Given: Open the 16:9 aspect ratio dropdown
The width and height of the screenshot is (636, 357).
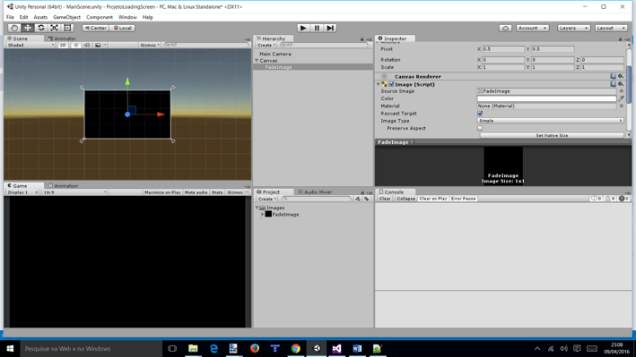Looking at the screenshot, I should click(x=74, y=192).
